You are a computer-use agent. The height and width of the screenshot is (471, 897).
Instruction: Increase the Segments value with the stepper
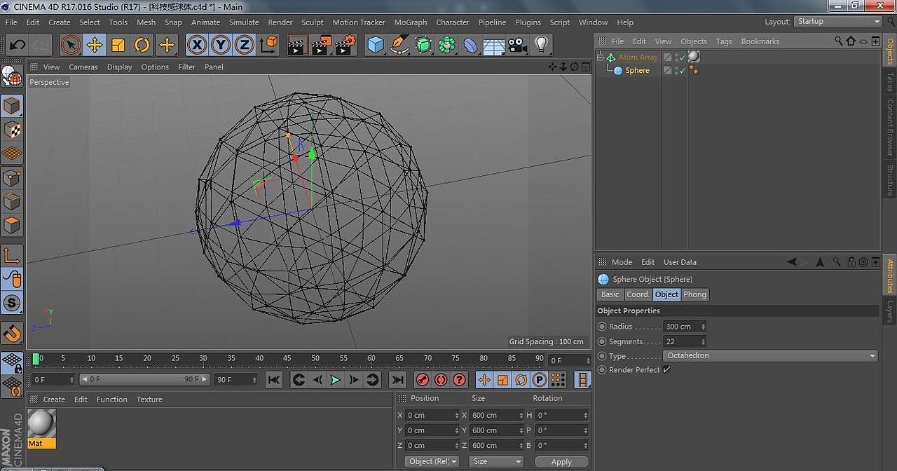click(702, 339)
